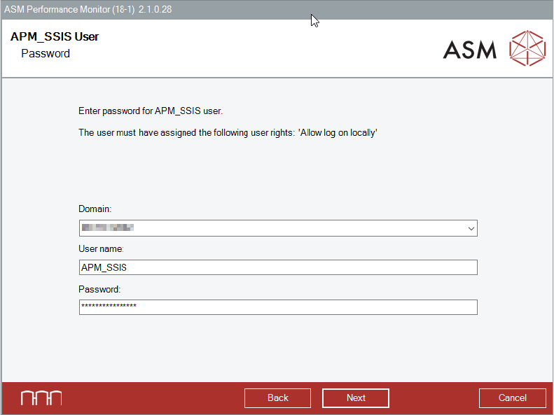Go back with the Back button
Image resolution: width=554 pixels, height=415 pixels.
click(x=278, y=398)
